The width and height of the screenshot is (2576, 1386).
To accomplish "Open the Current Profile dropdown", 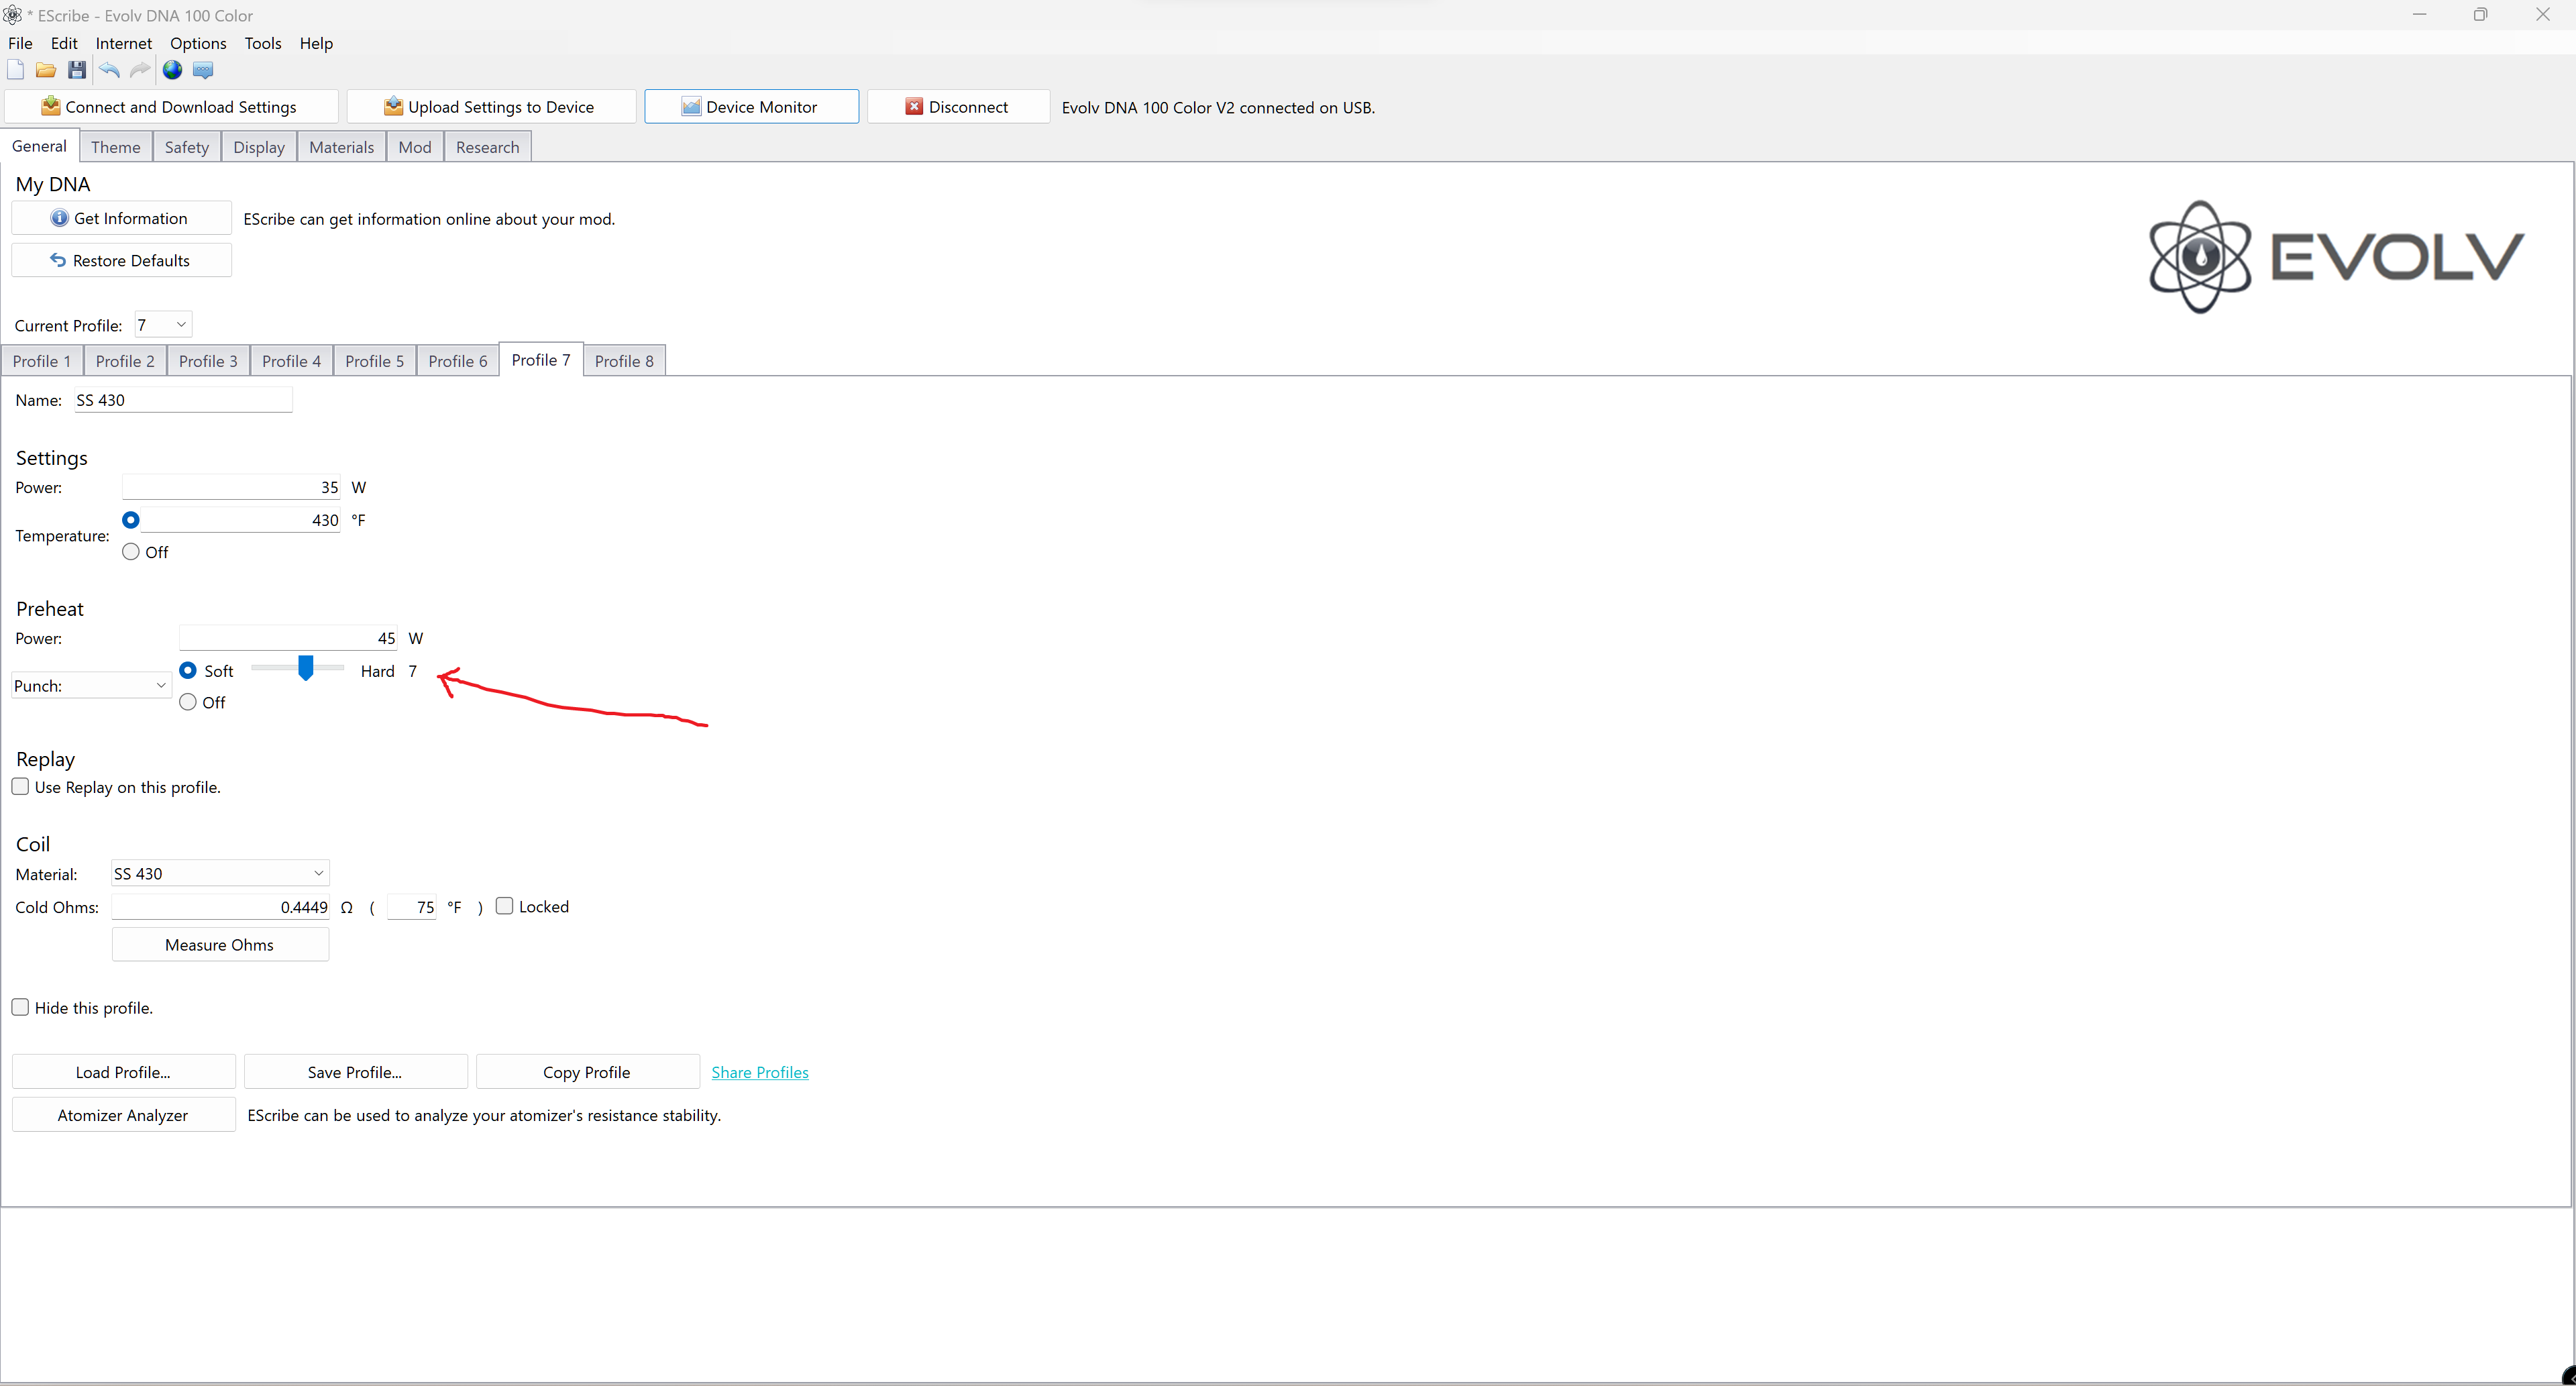I will pos(163,325).
